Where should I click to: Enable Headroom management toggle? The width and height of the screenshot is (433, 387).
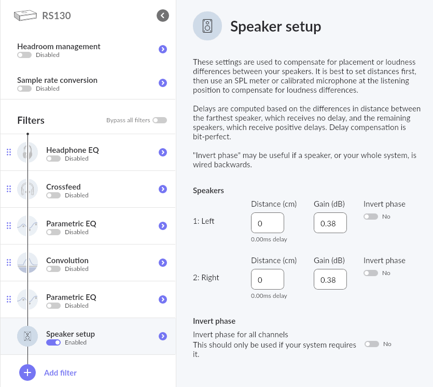tap(24, 55)
